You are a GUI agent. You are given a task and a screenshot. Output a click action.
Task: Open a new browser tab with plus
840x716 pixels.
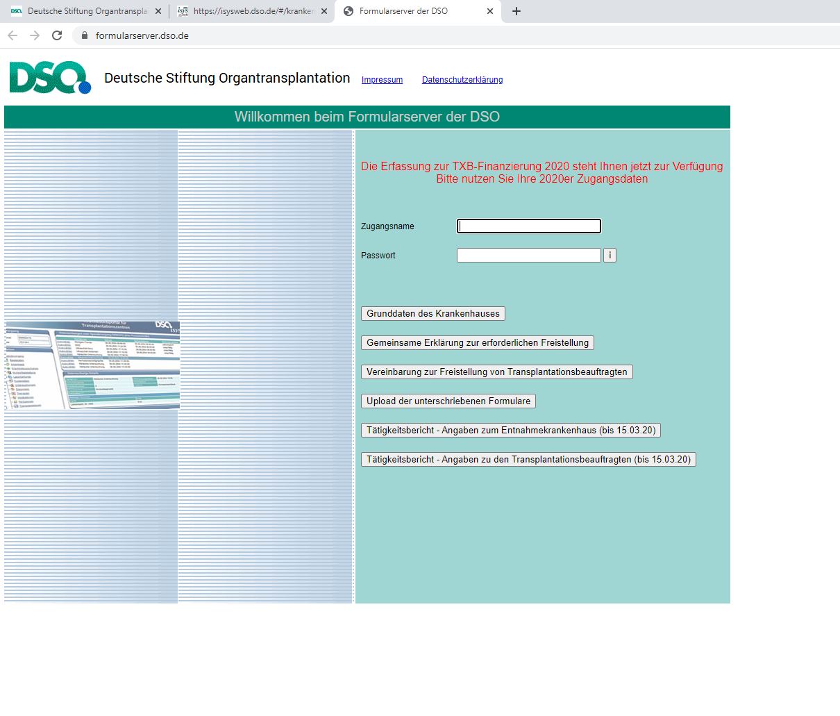tap(516, 11)
